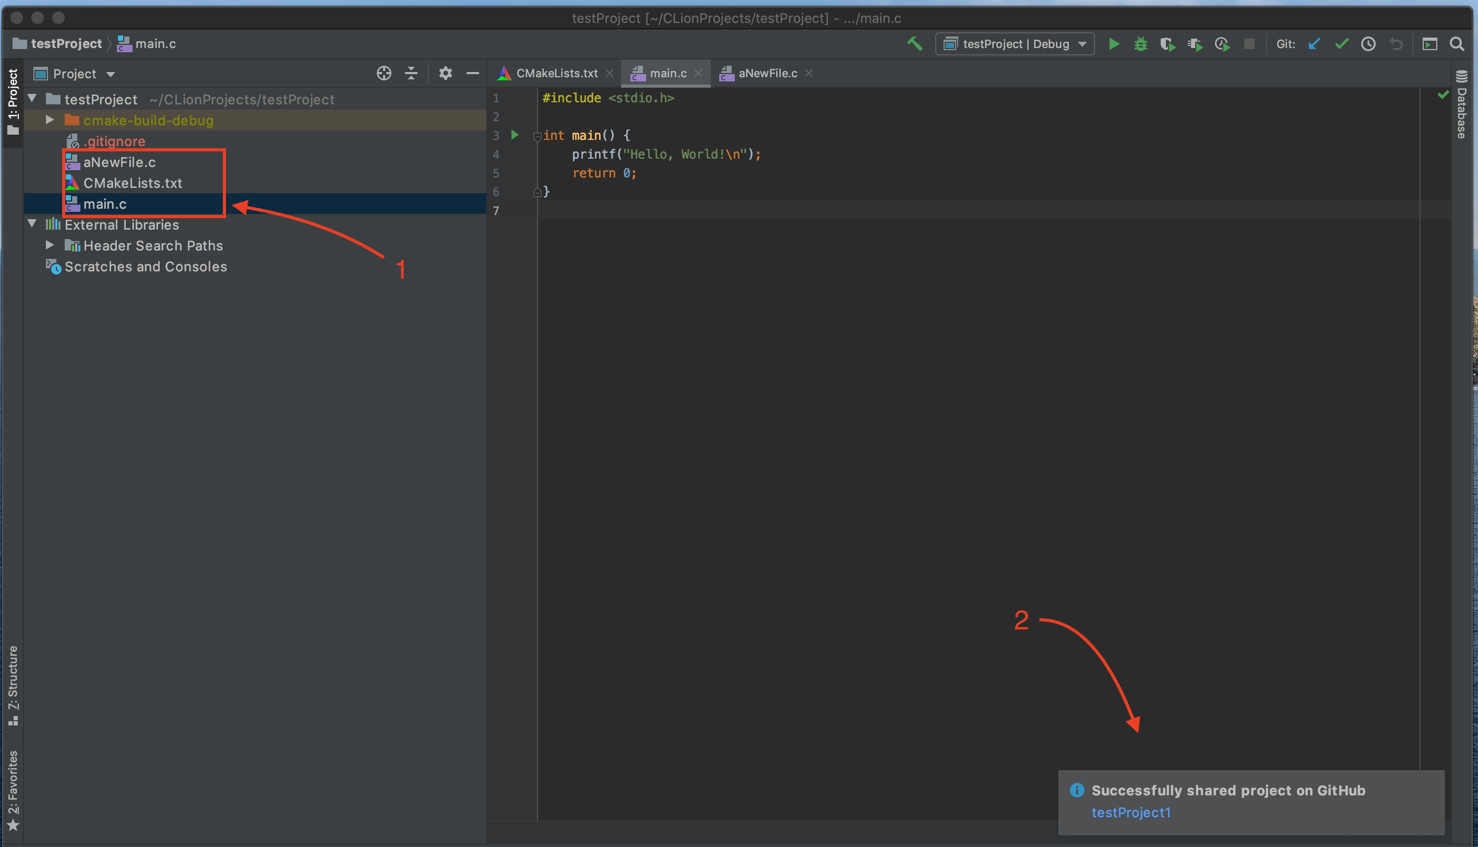Open the terminal window toolbar icon
This screenshot has width=1478, height=847.
tap(1429, 44)
